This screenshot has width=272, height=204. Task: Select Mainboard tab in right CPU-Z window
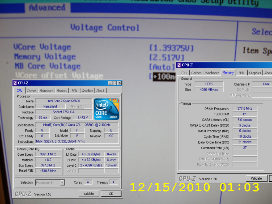coord(212,73)
